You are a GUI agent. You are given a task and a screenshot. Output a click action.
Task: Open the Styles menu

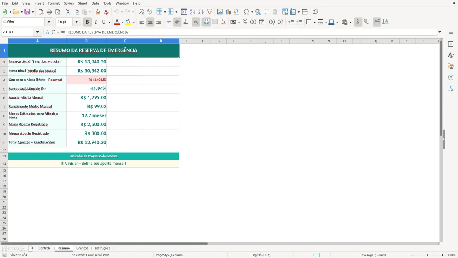coord(69,3)
